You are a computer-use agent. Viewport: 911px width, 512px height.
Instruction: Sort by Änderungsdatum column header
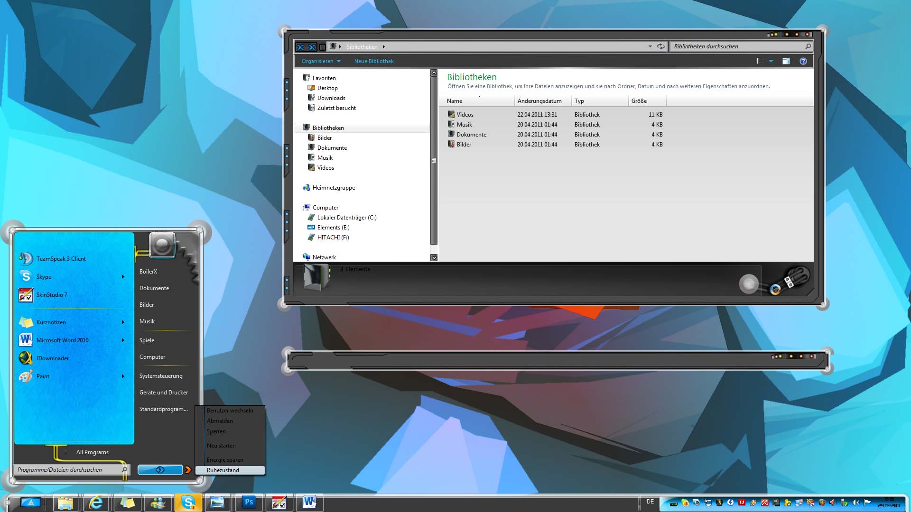pyautogui.click(x=543, y=101)
